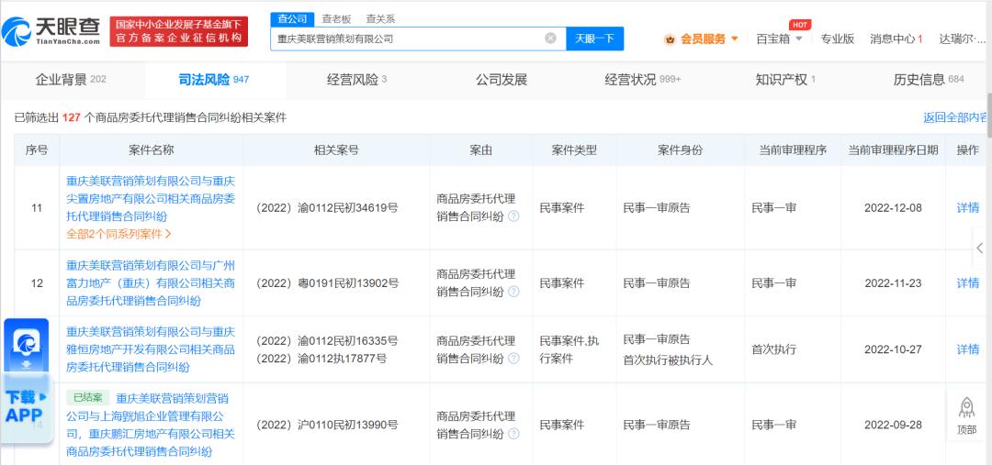The height and width of the screenshot is (465, 992).
Task: Open 详情 for the 2022-10-27 case
Action: 967,349
